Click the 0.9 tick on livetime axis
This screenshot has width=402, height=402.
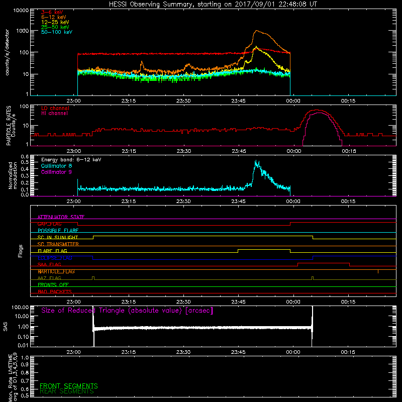click(x=25, y=364)
